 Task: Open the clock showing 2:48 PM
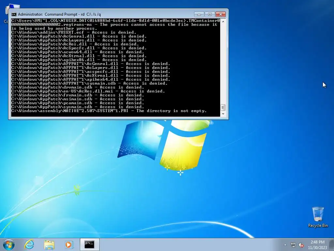(x=317, y=245)
